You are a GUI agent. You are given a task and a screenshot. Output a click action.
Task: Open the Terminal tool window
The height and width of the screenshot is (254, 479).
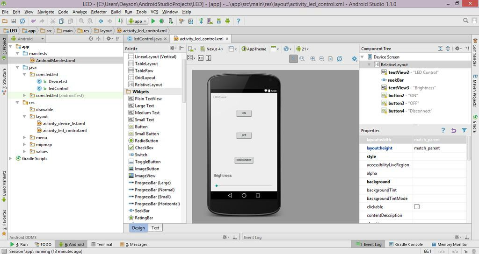102,244
